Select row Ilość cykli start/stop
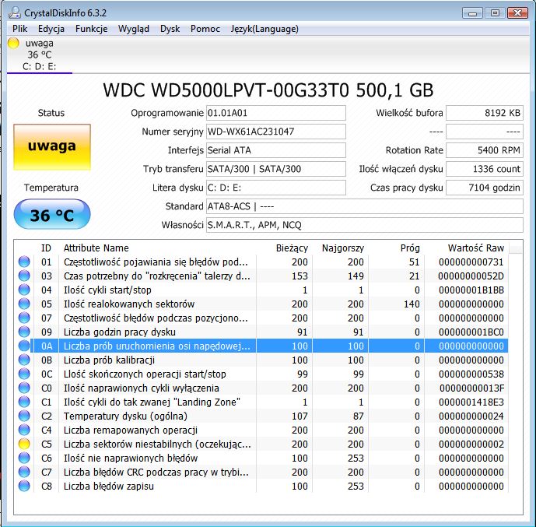536x527 pixels. tap(262, 290)
